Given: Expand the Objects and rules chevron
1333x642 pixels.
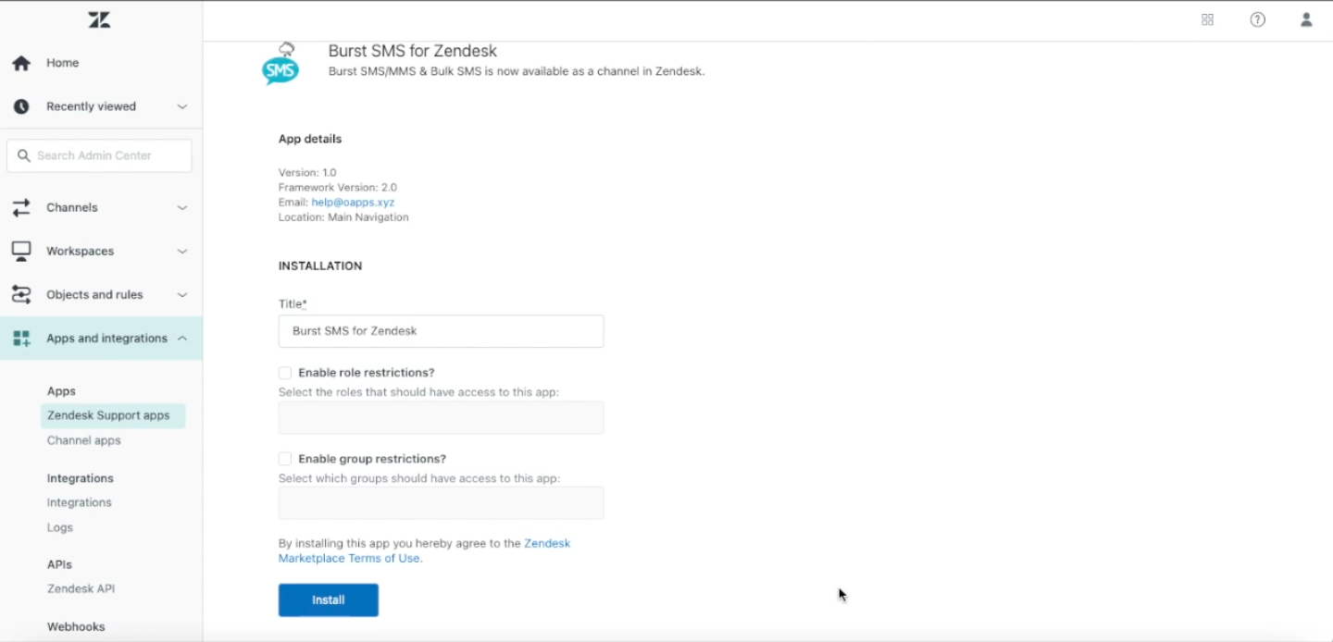Looking at the screenshot, I should 182,295.
